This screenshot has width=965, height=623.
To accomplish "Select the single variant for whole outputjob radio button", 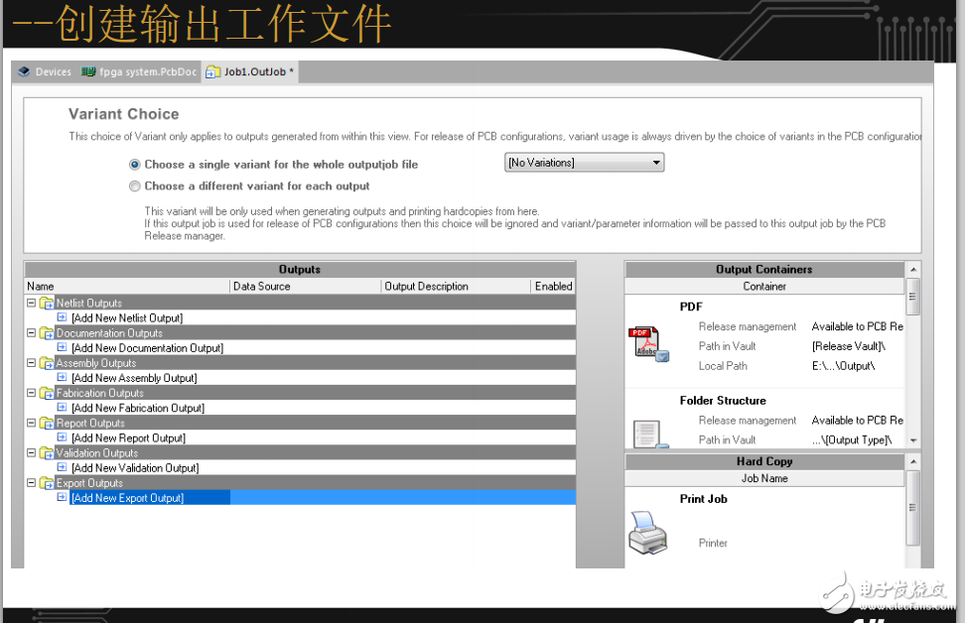I will (135, 164).
